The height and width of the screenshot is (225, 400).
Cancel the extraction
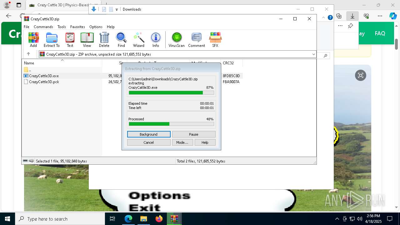point(149,142)
